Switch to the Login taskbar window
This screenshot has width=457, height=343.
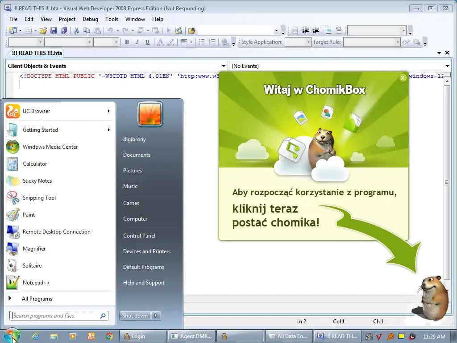point(143,336)
